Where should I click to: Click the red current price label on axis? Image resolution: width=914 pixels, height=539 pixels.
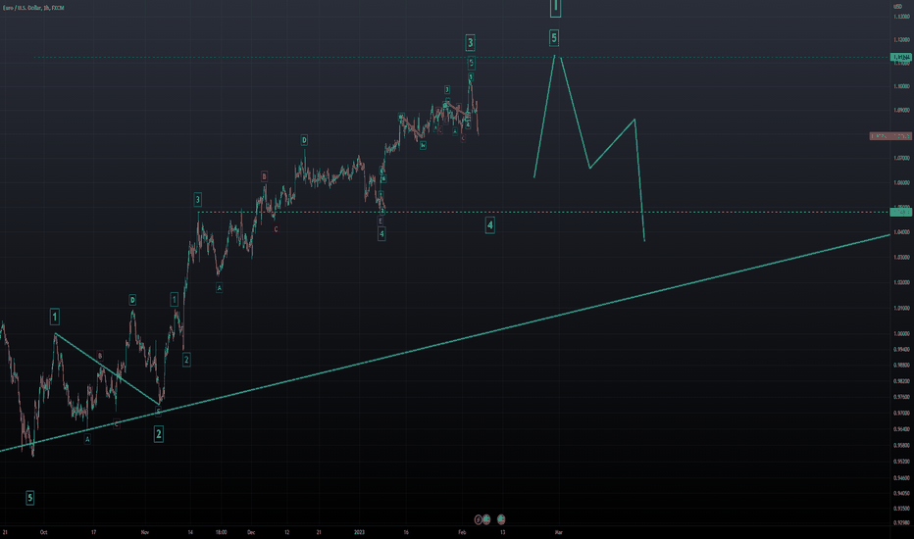pos(890,136)
